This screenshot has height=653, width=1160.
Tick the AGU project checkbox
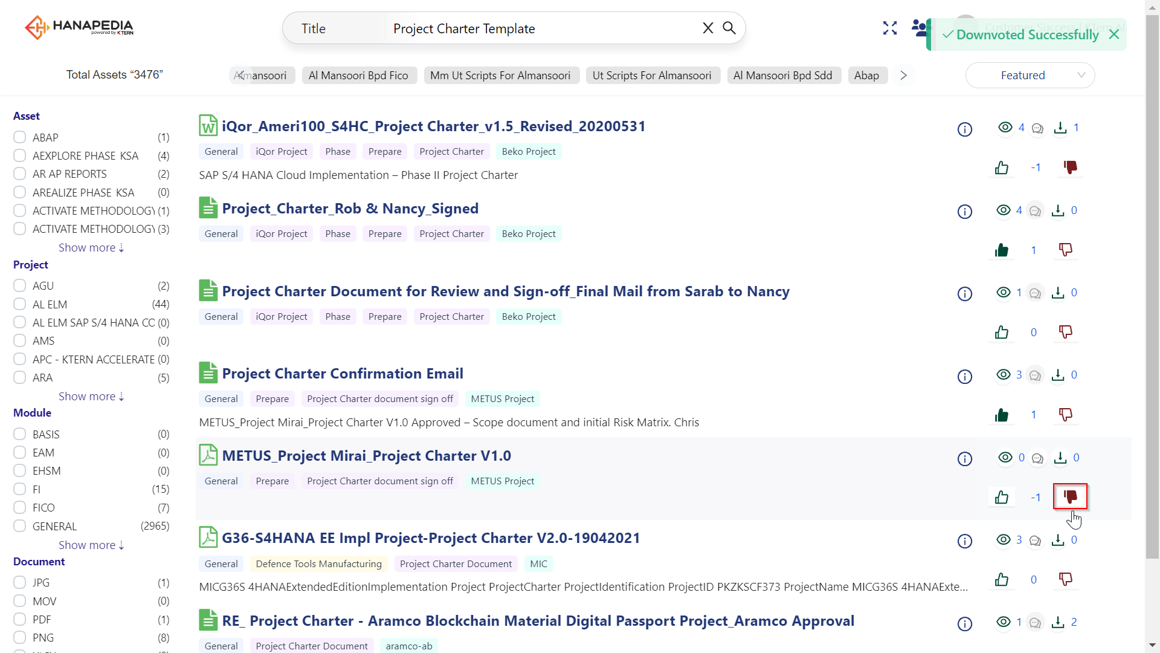click(20, 285)
